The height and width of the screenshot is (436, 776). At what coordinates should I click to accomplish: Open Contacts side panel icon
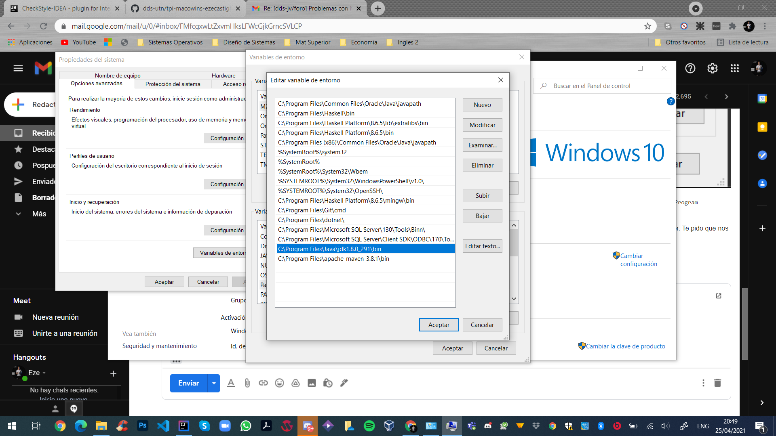pyautogui.click(x=762, y=184)
